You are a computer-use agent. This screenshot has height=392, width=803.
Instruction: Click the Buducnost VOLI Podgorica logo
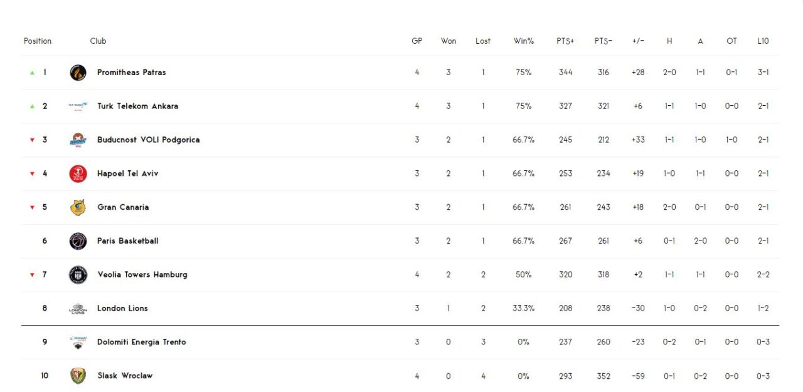[78, 140]
